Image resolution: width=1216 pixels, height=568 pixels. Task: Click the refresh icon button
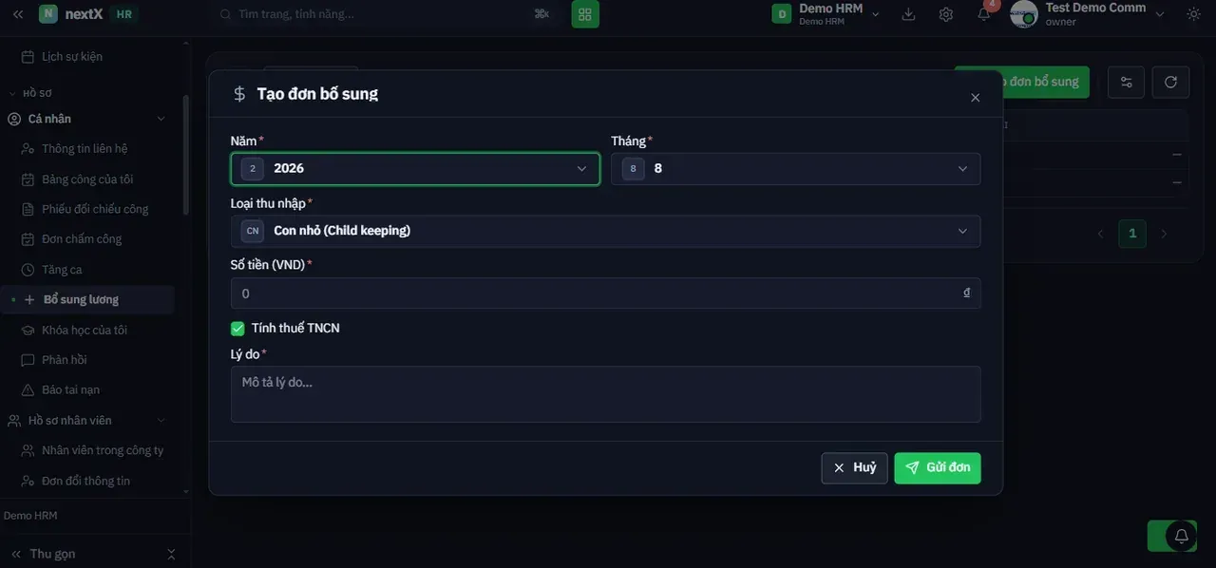pos(1170,82)
